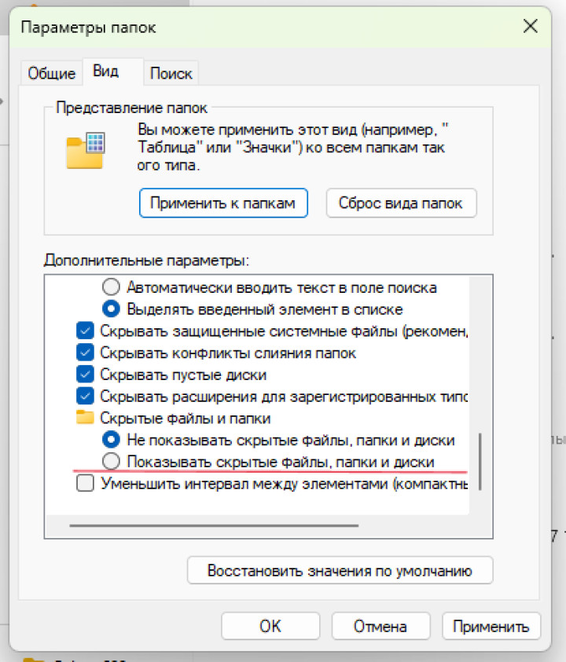Click the horizontal scrollbar under settings list
This screenshot has width=566, height=662.
point(214,525)
